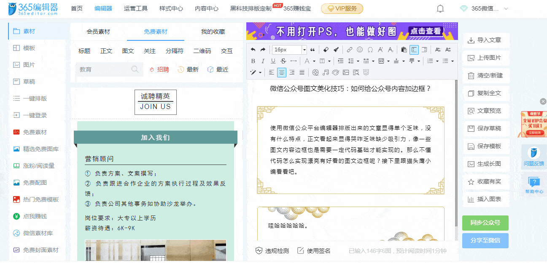This screenshot has width=547, height=263.
Task: Expand the ordered list dropdown arrow
Action: (437, 61)
